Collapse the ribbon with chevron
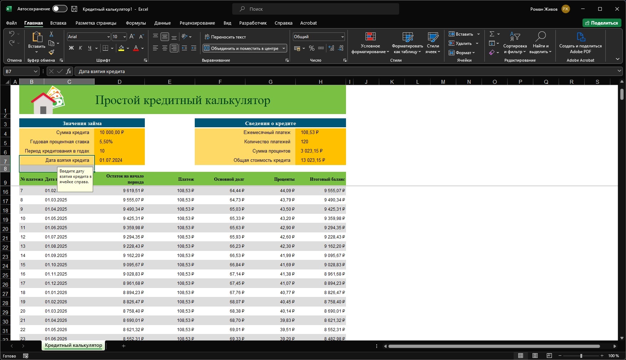This screenshot has height=360, width=626. click(618, 59)
